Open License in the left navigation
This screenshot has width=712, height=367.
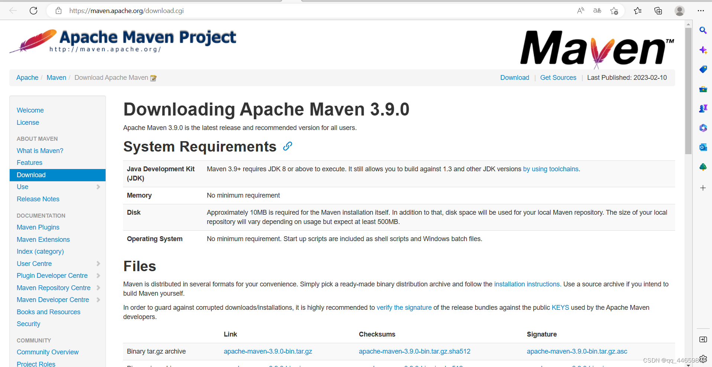point(28,123)
